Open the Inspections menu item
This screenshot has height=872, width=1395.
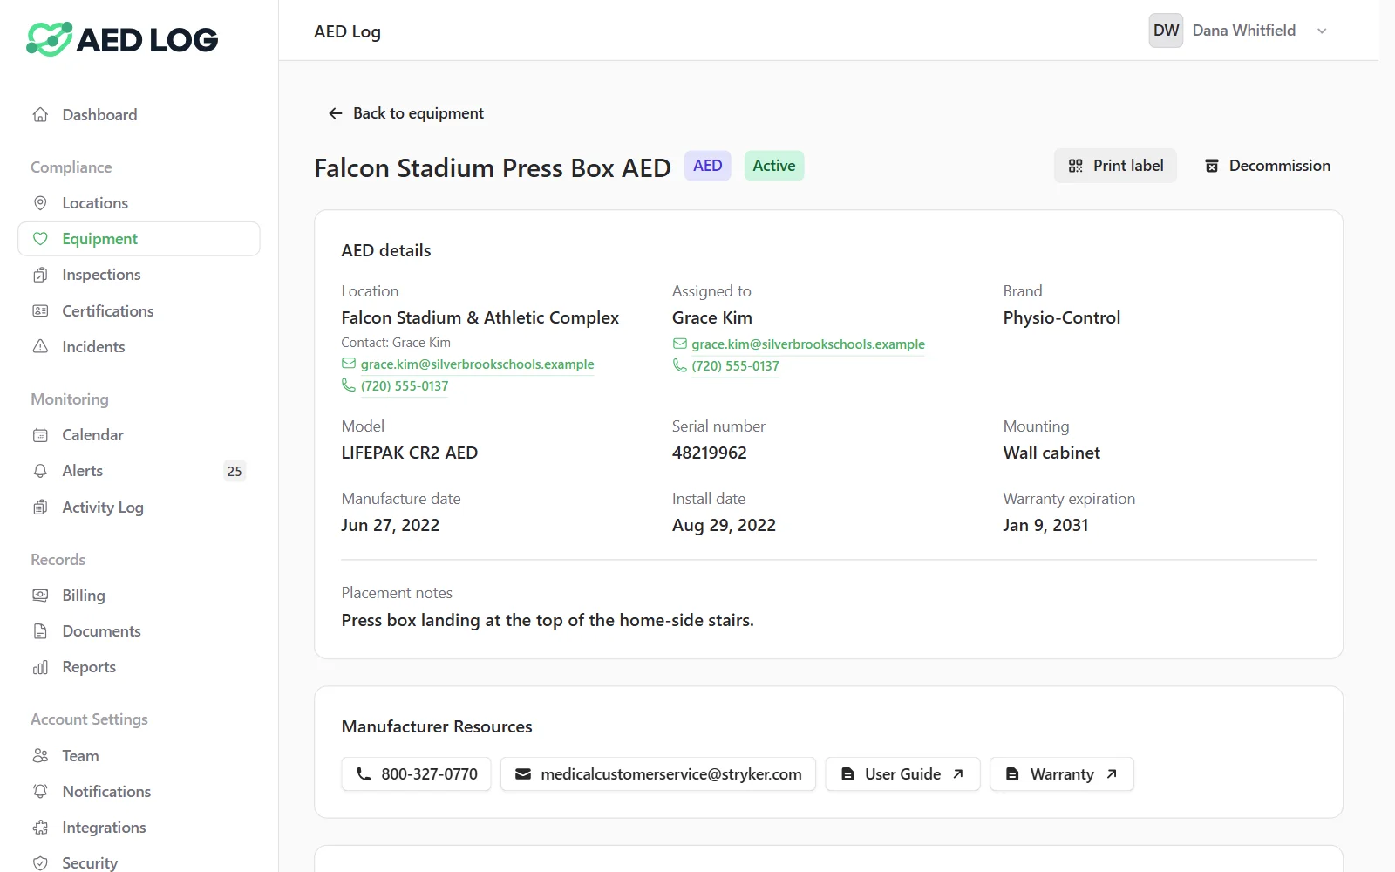139,275
